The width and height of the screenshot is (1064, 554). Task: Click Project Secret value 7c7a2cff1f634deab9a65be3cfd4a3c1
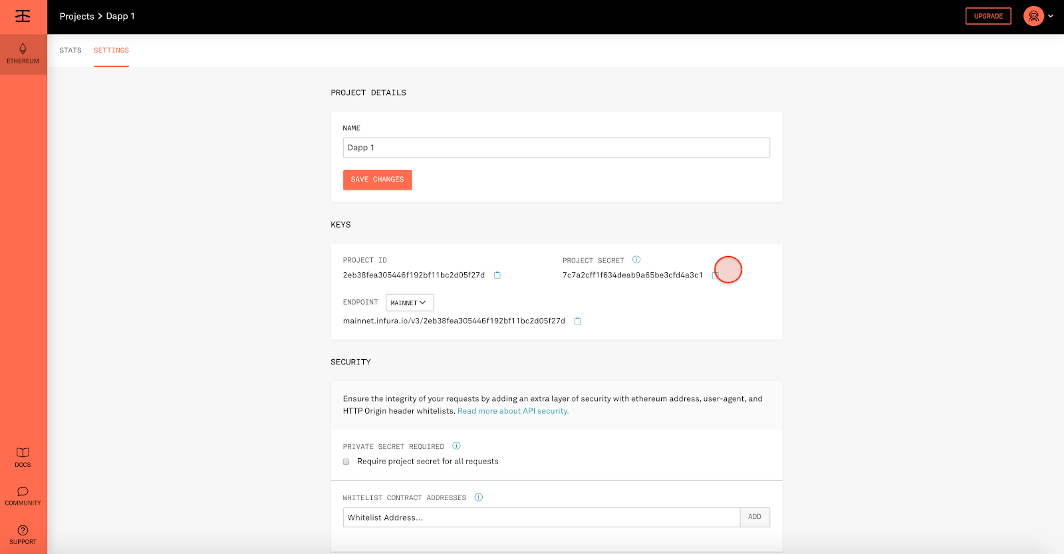632,275
